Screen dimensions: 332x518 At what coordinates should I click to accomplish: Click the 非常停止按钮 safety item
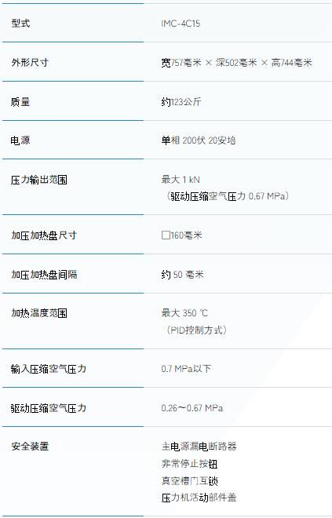click(x=189, y=464)
